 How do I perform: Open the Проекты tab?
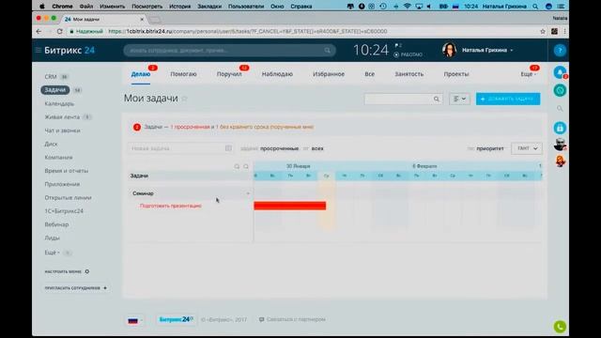(456, 74)
